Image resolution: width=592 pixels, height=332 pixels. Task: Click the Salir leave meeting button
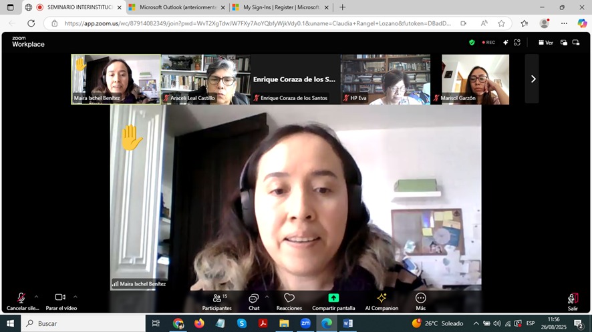point(573,301)
